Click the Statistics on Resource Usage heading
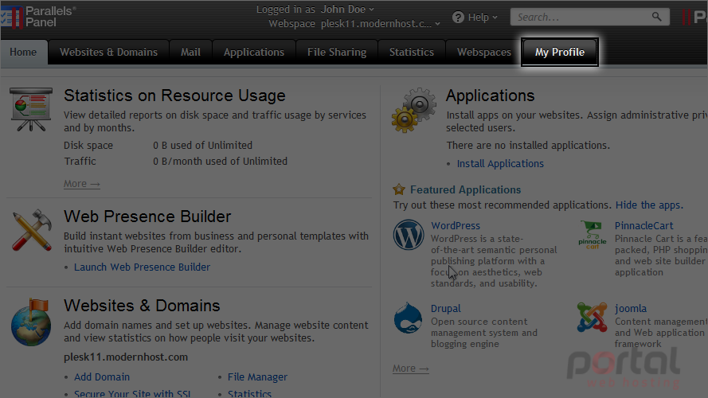Viewport: 708px width, 398px height. pyautogui.click(x=174, y=96)
